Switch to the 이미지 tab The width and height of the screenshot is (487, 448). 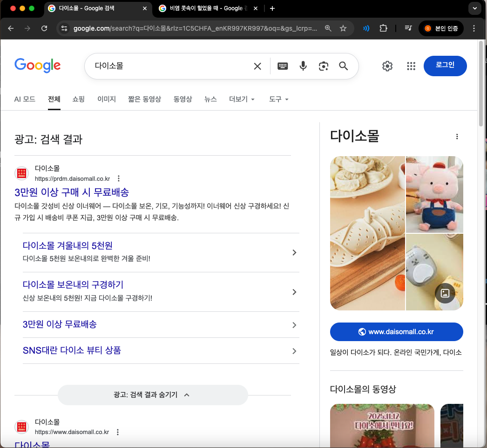click(x=107, y=99)
